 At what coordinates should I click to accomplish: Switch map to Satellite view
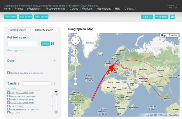[173, 35]
